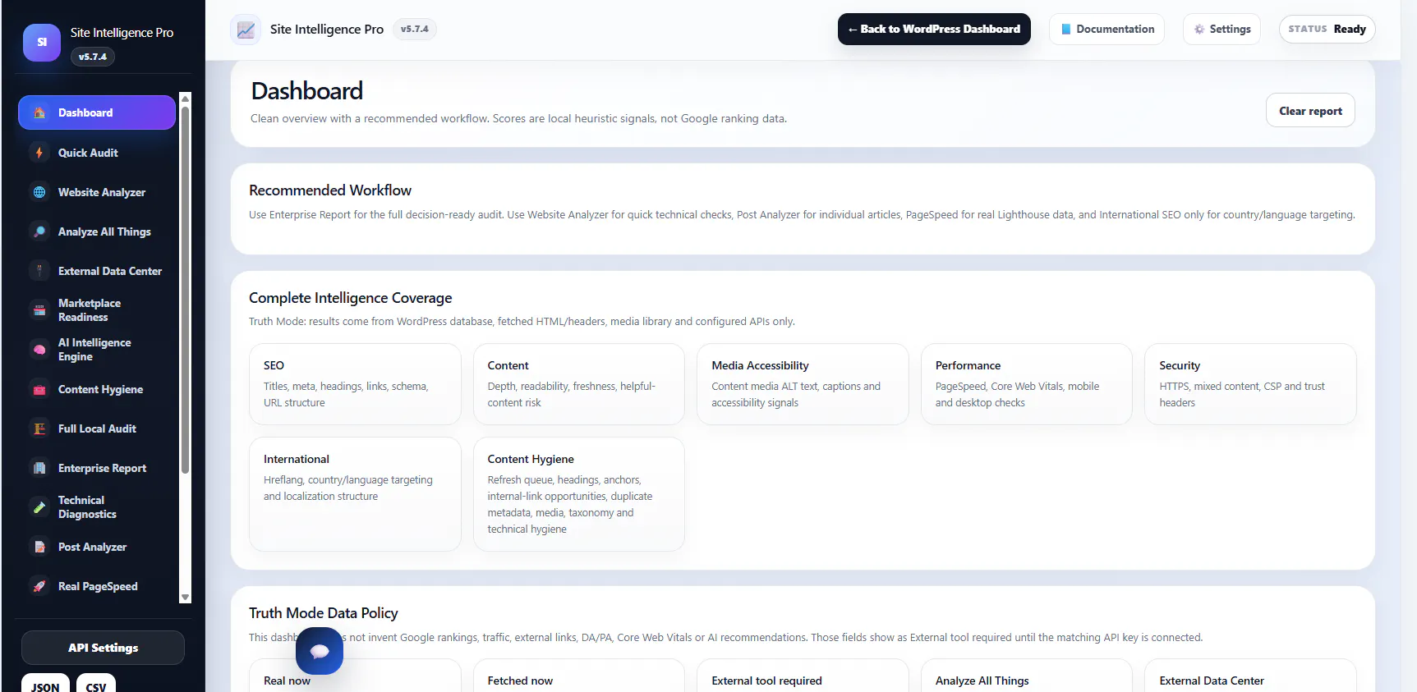Image resolution: width=1417 pixels, height=692 pixels.
Task: Open Settings from the top bar
Action: [1221, 30]
